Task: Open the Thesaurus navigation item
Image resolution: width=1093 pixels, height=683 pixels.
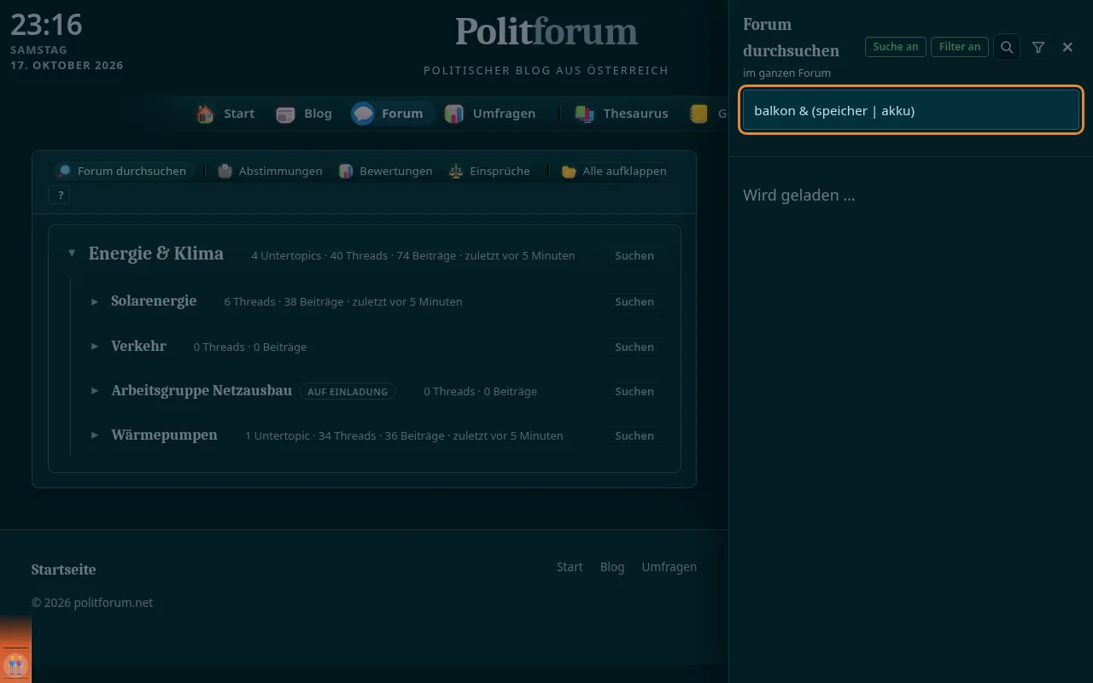Action: point(622,114)
